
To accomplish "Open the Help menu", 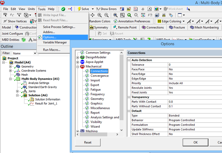I will click(x=51, y=9).
